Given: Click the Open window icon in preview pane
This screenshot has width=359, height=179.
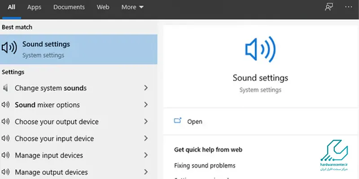Looking at the screenshot, I should click(x=178, y=121).
